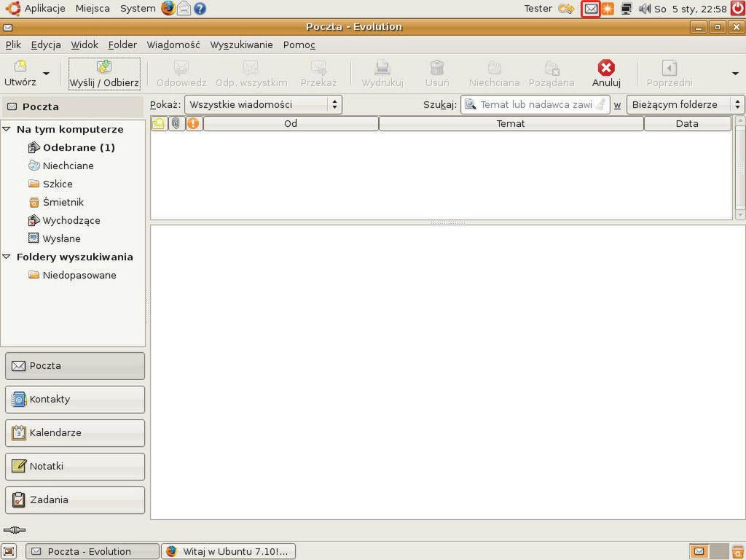Select the Niechciane folder
This screenshot has width=746, height=560.
(68, 166)
